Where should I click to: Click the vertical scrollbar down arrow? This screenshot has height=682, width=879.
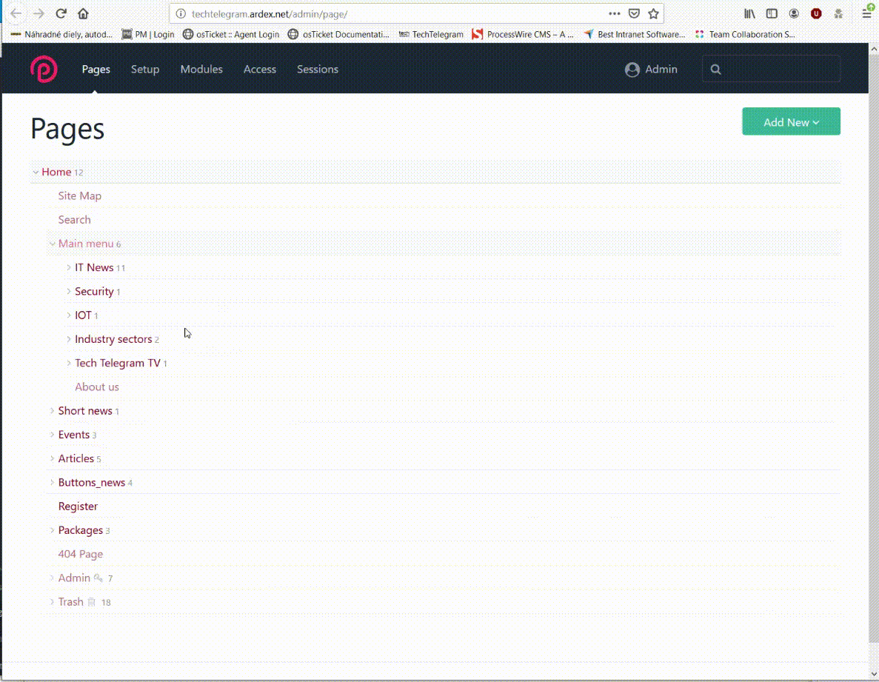(x=873, y=674)
